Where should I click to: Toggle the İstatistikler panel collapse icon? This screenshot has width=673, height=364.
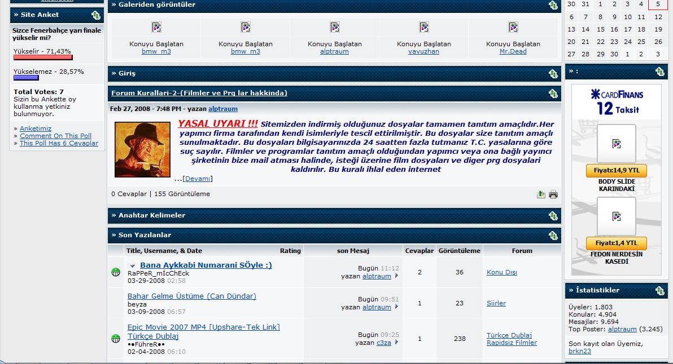(659, 291)
